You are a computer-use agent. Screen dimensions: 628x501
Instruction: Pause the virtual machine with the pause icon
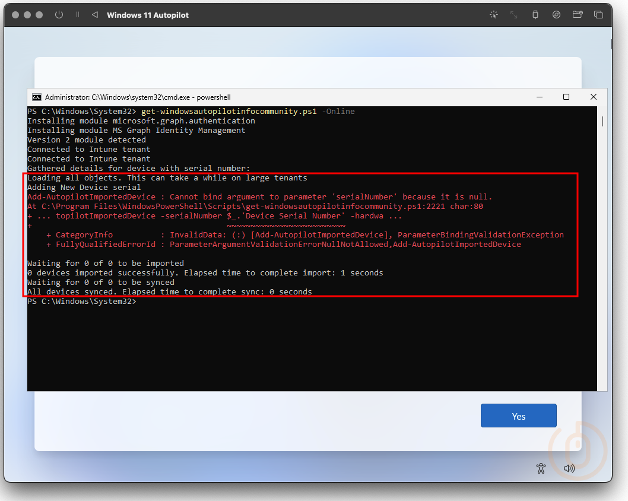click(x=78, y=14)
